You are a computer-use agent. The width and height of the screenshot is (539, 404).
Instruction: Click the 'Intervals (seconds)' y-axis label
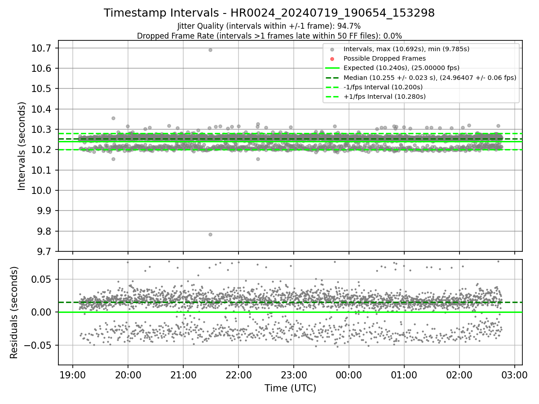(x=22, y=146)
